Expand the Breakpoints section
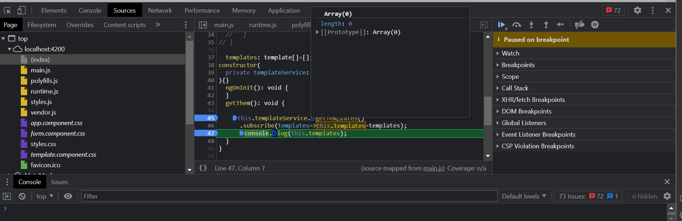Screen dimensions: 682x221 tap(584, 65)
